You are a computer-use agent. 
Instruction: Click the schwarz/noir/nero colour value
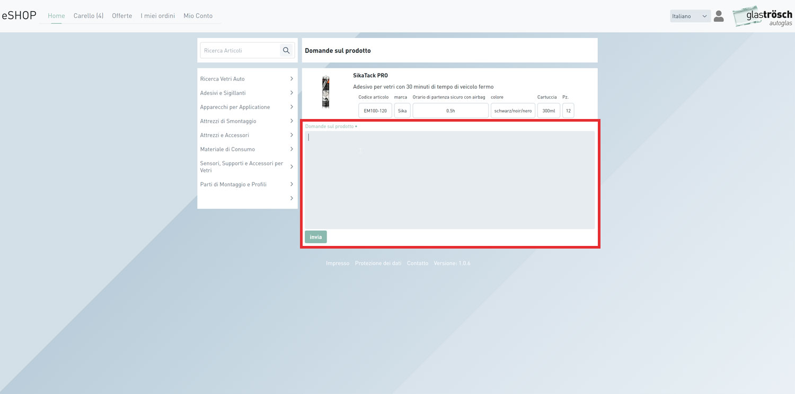click(x=513, y=111)
